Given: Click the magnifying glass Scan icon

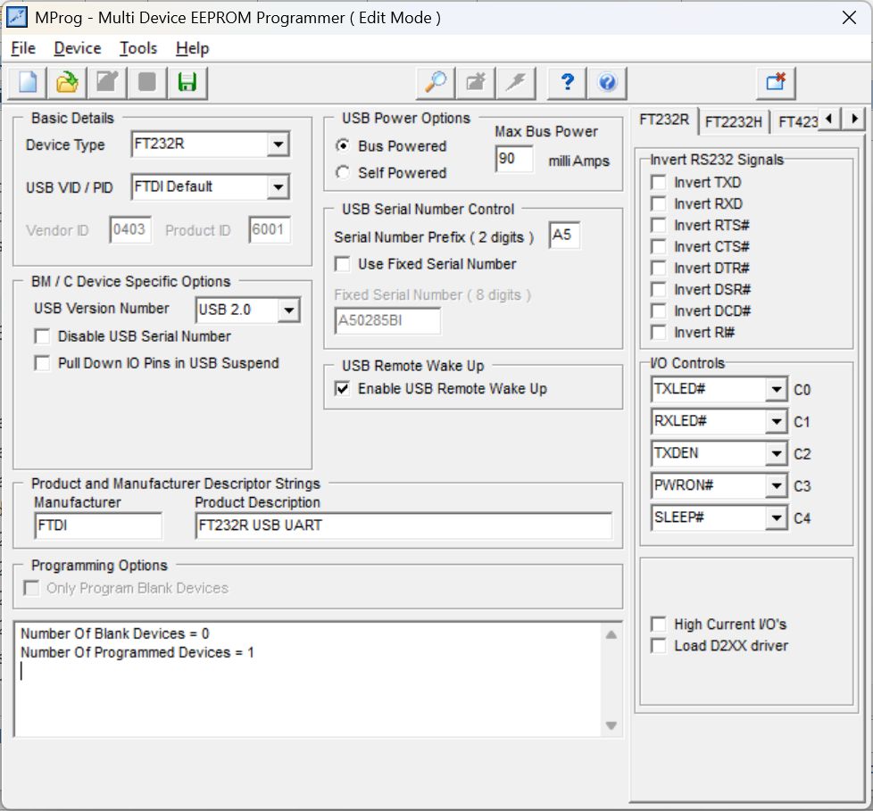Looking at the screenshot, I should click(436, 83).
